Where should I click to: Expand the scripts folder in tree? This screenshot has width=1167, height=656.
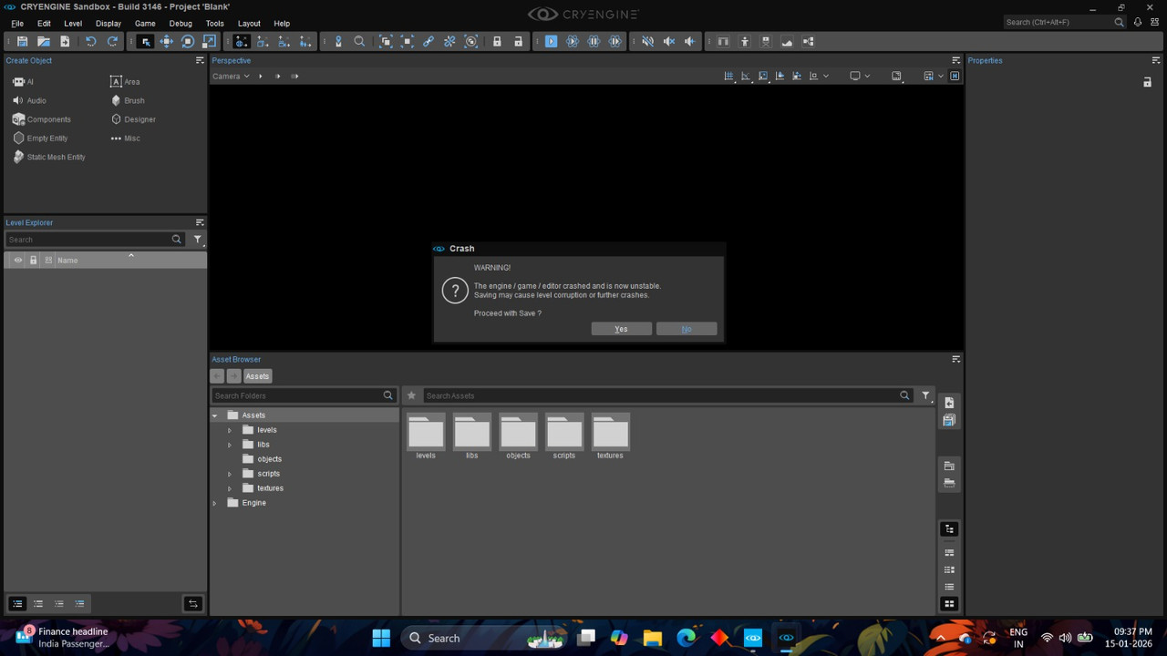pos(230,474)
